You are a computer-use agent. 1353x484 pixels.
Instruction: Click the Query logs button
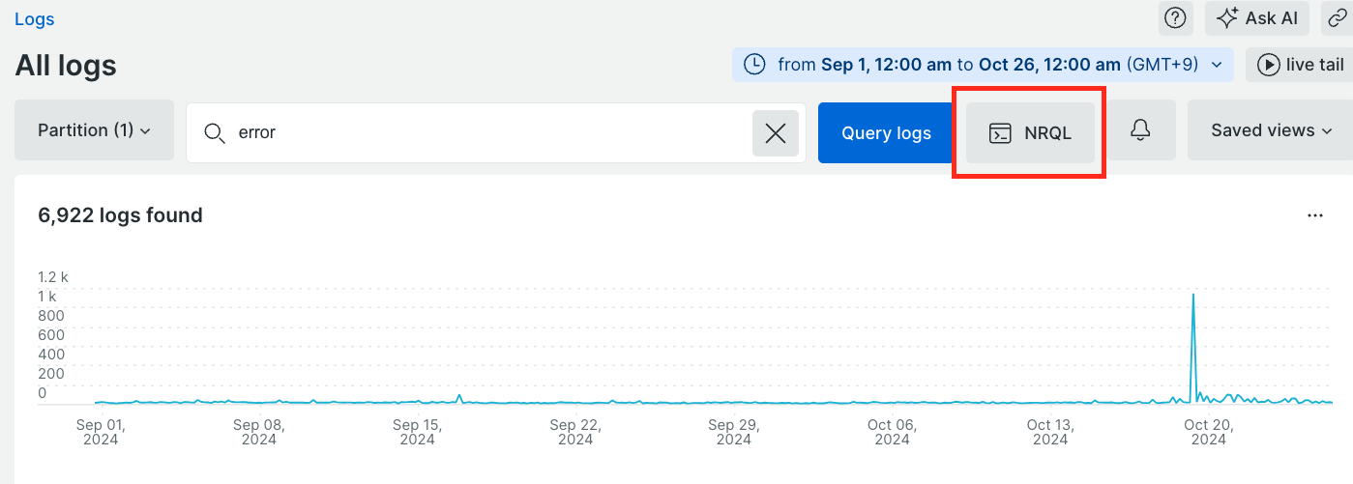886,133
